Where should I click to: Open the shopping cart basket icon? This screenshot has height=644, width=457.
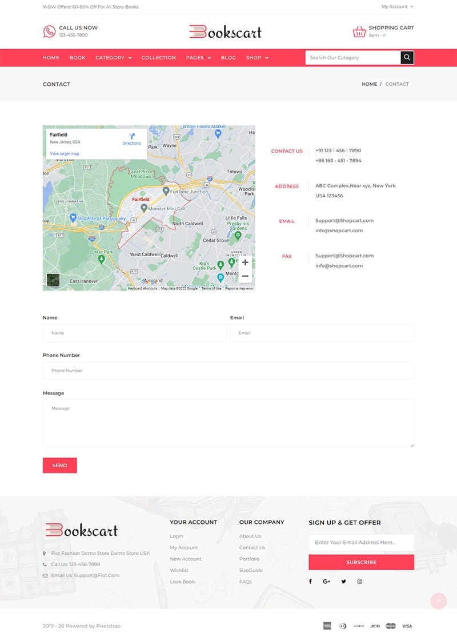[359, 31]
